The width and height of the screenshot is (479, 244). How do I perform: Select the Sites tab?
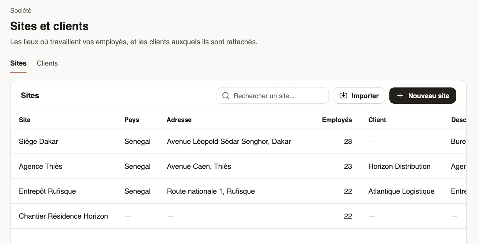(x=18, y=63)
